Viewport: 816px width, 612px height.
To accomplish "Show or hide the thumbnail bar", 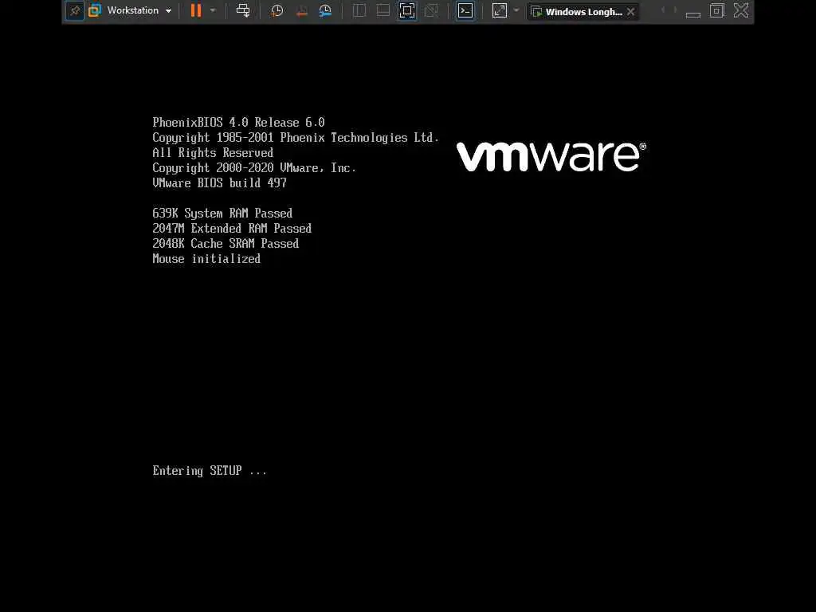I will click(383, 10).
